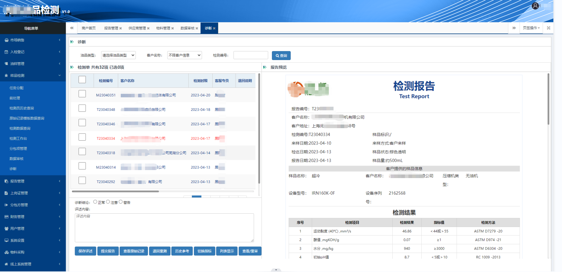The width and height of the screenshot is (562, 272).
Task: Open 任务分配 in sidebar submenu
Action: coord(16,88)
